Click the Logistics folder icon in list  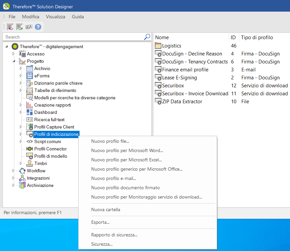pos(158,45)
